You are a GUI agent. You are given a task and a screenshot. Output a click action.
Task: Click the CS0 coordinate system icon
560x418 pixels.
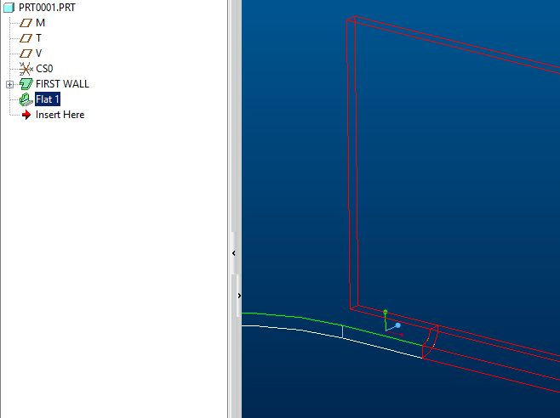point(26,69)
